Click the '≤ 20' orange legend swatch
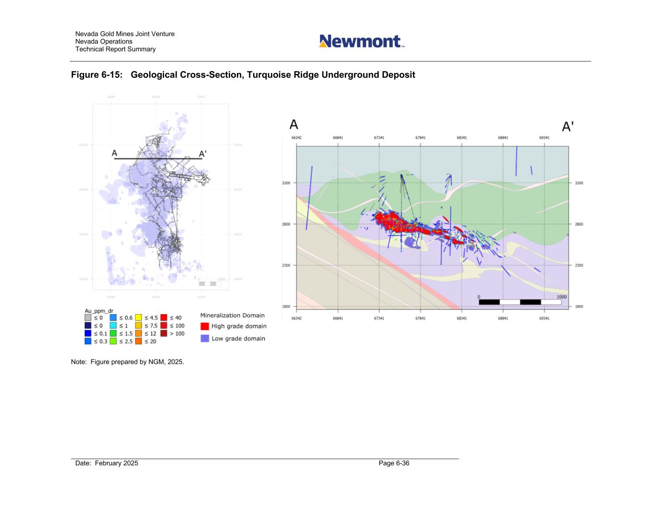The image size is (657, 507). (x=139, y=341)
